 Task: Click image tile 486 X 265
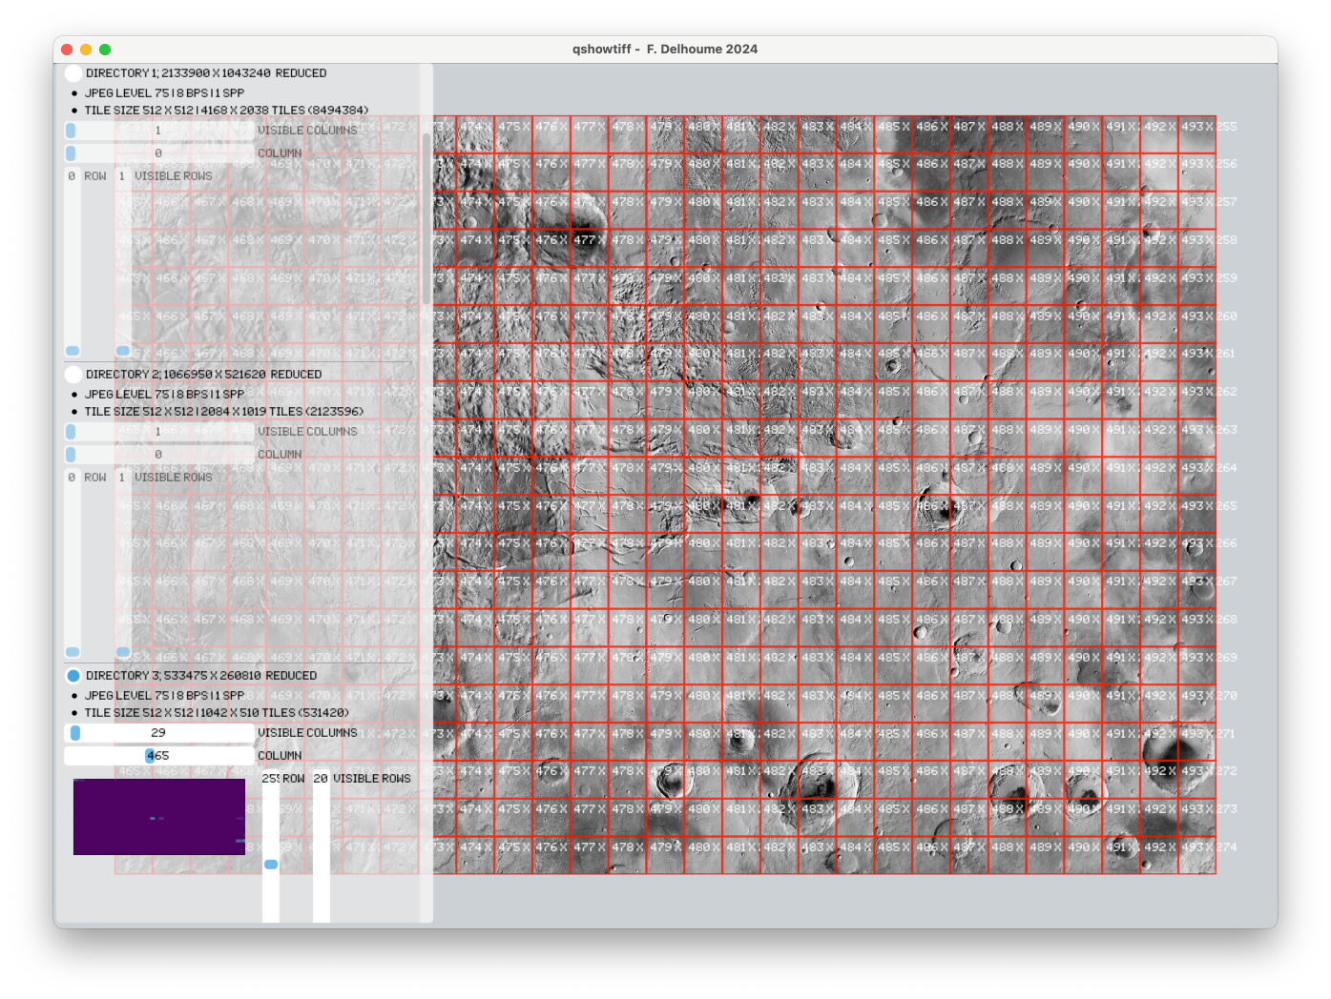point(931,515)
